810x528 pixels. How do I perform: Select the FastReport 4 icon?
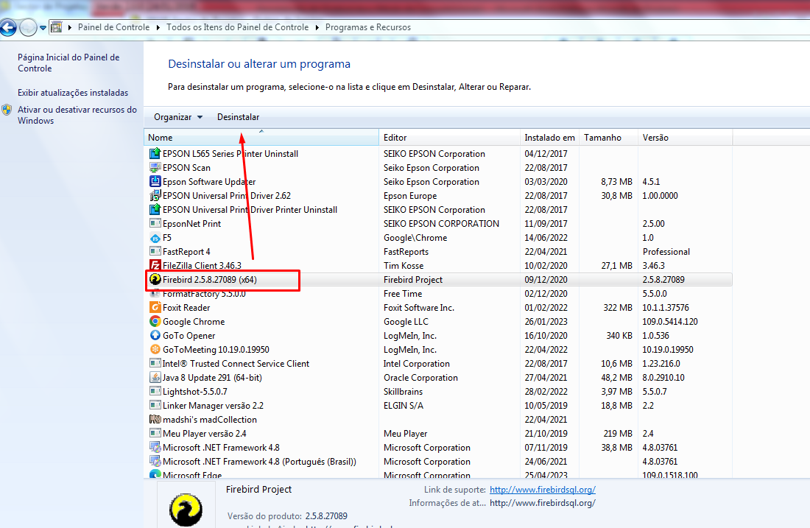point(155,251)
